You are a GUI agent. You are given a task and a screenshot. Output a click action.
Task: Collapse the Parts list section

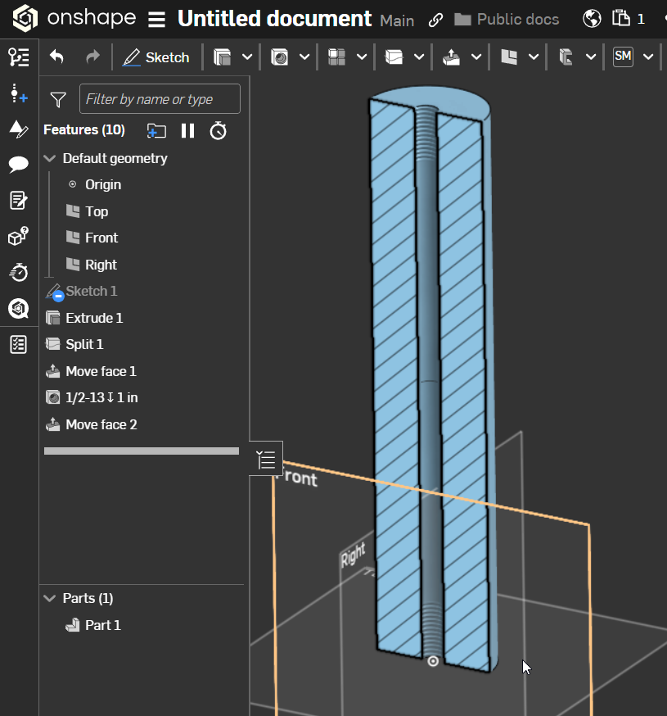coord(50,599)
